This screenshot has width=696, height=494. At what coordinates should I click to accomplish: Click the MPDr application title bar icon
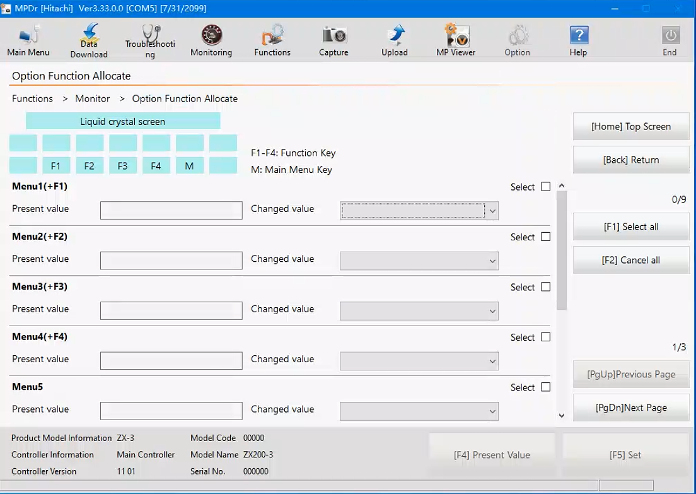6,8
